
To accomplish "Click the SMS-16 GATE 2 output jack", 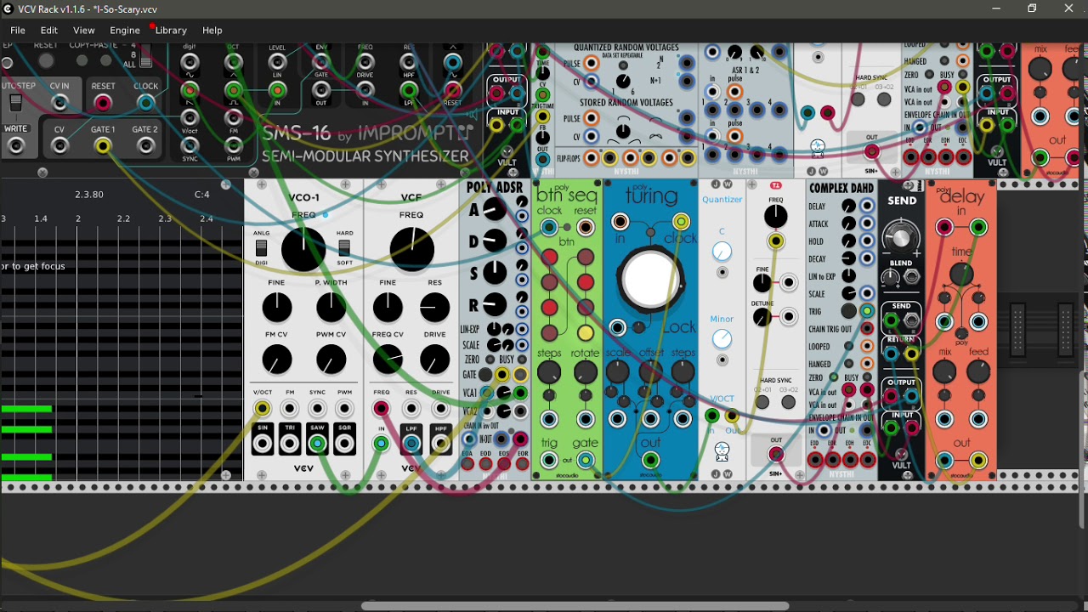I will click(x=145, y=146).
